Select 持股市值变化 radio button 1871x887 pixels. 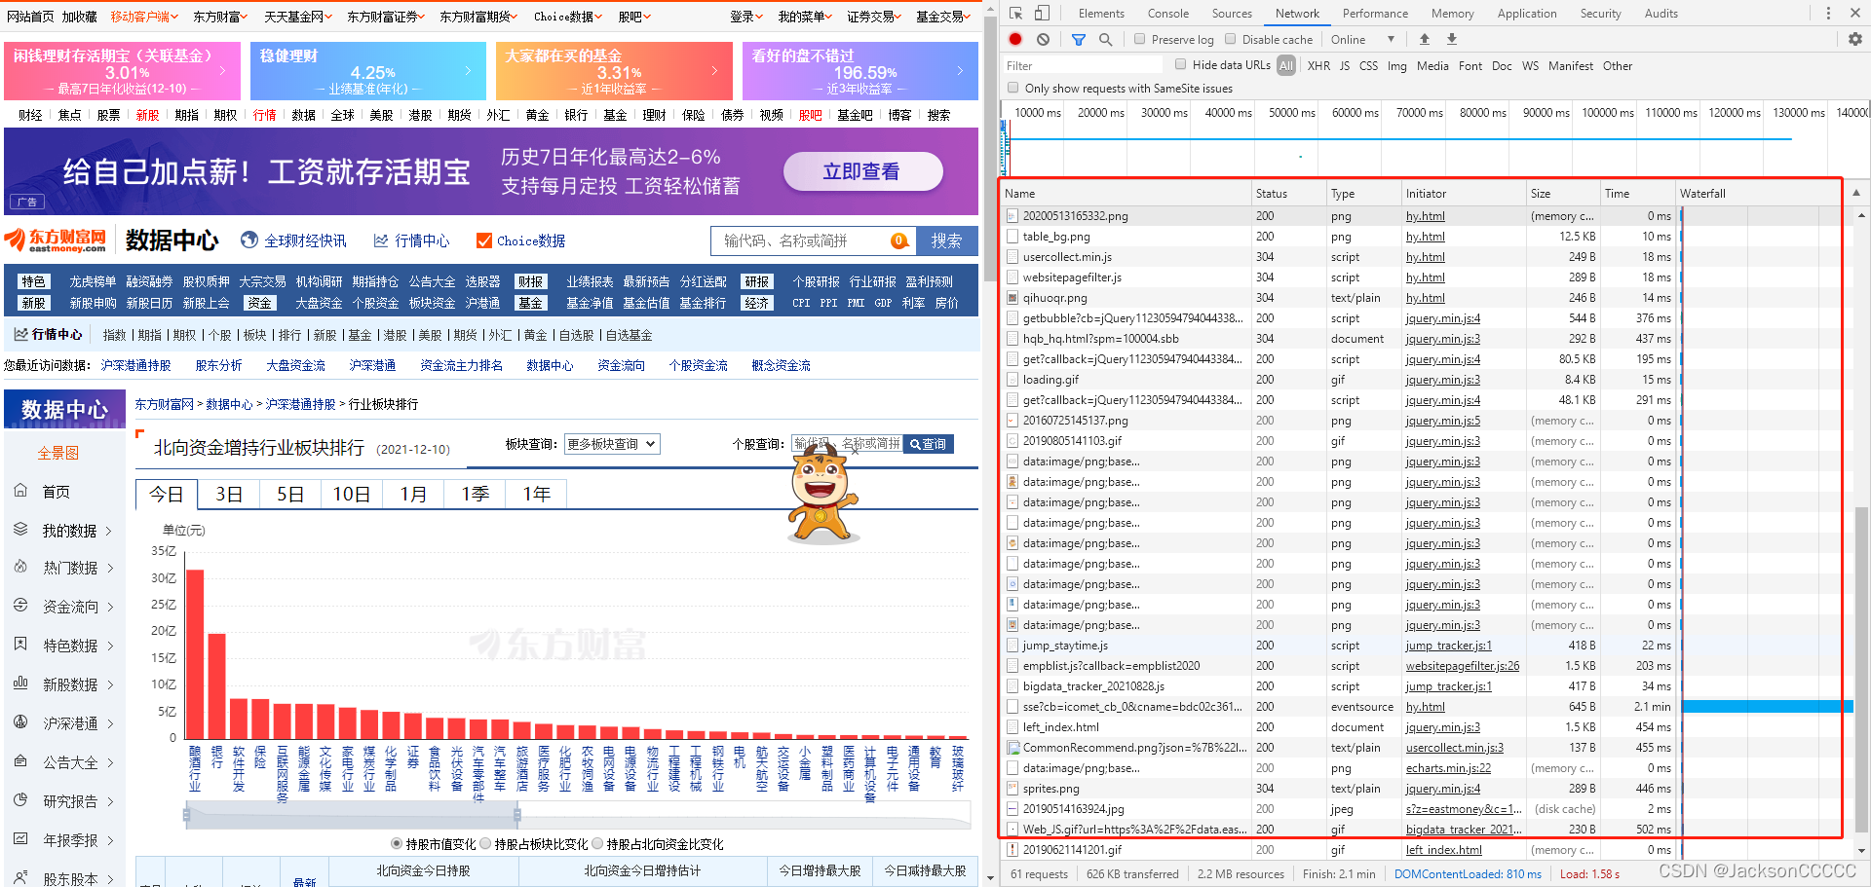click(x=397, y=844)
